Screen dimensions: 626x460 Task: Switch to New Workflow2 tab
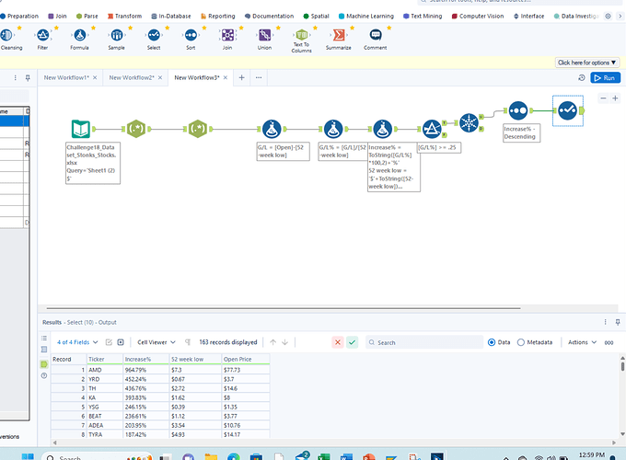click(x=132, y=78)
